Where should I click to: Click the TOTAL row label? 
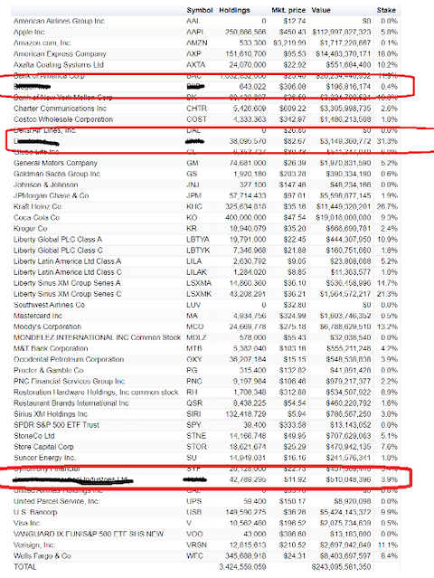(25, 566)
